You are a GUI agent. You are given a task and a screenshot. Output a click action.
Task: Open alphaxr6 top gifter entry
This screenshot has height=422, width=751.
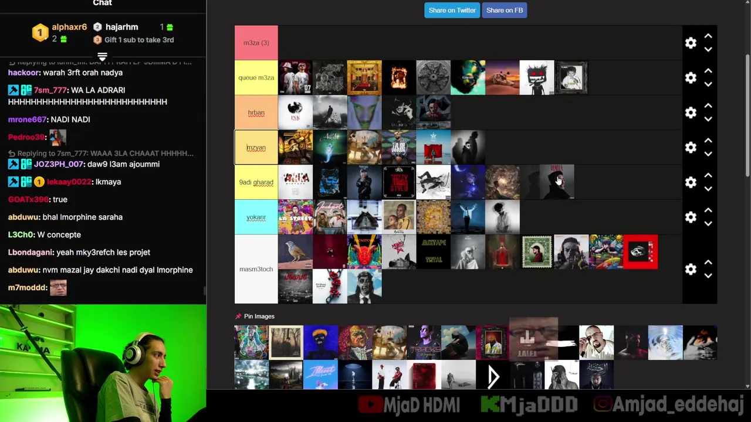point(69,27)
